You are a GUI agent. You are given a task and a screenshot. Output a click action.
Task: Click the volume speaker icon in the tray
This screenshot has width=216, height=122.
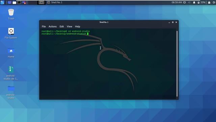(189, 2)
